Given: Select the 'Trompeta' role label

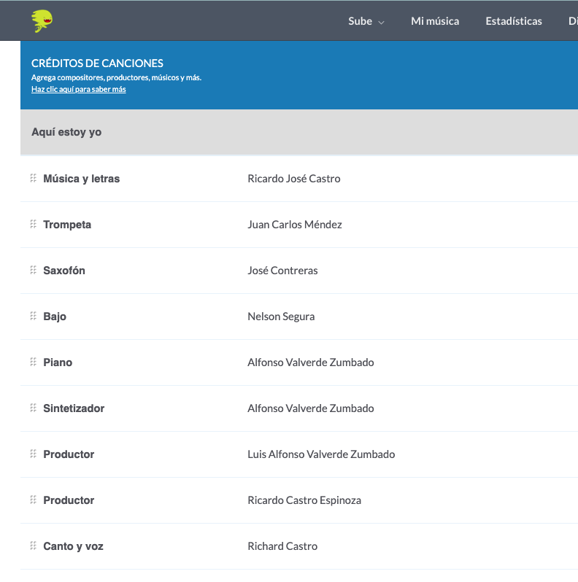Looking at the screenshot, I should pos(67,225).
